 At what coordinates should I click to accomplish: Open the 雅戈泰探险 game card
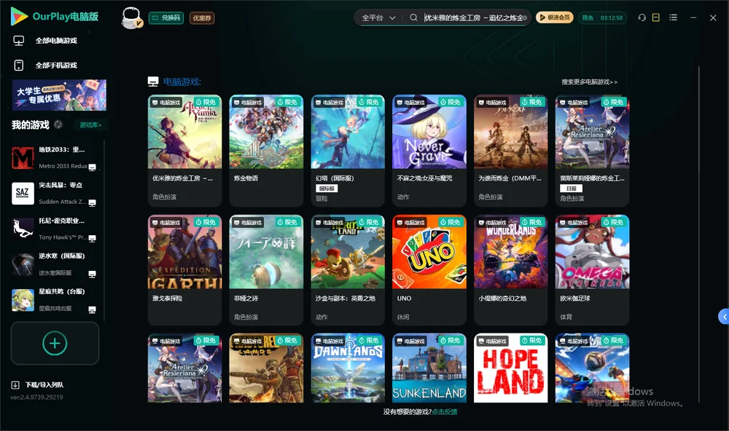(x=184, y=270)
